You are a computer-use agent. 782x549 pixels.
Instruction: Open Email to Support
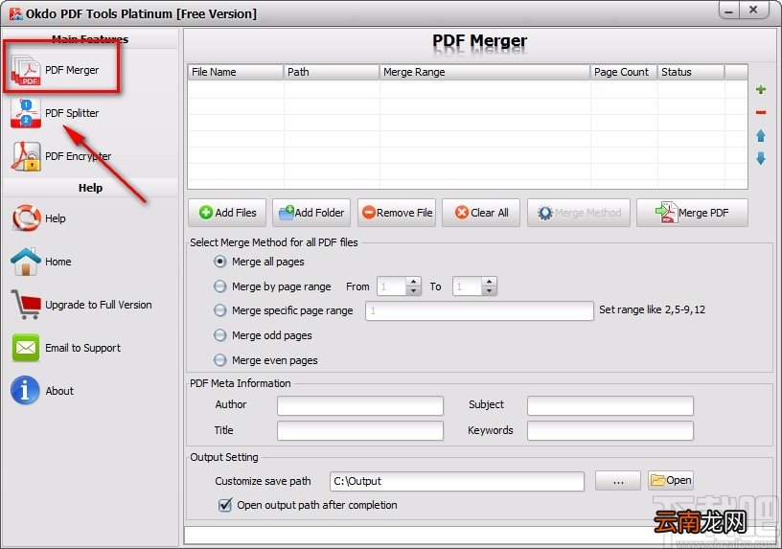pyautogui.click(x=66, y=348)
